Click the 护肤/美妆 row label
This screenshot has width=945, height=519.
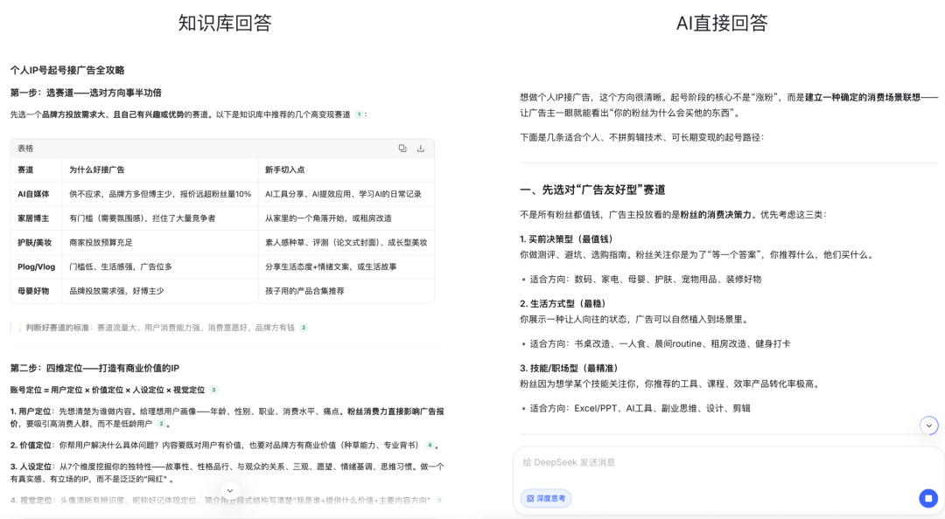coord(34,243)
